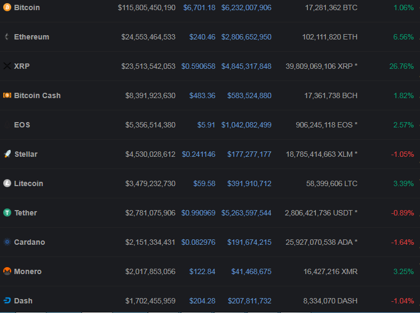Click Bitcoin's $6,701.18 price link

[199, 7]
